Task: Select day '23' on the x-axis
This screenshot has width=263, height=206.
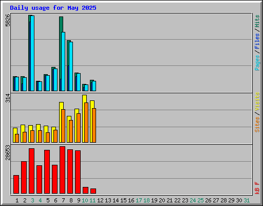Action: [x=185, y=200]
